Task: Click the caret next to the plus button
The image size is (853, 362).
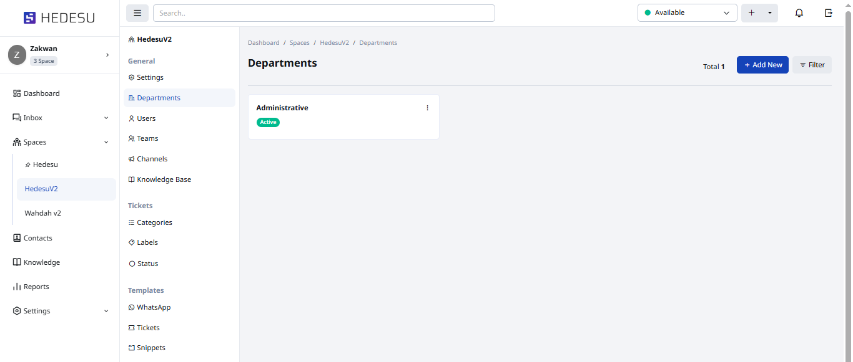Action: click(769, 13)
